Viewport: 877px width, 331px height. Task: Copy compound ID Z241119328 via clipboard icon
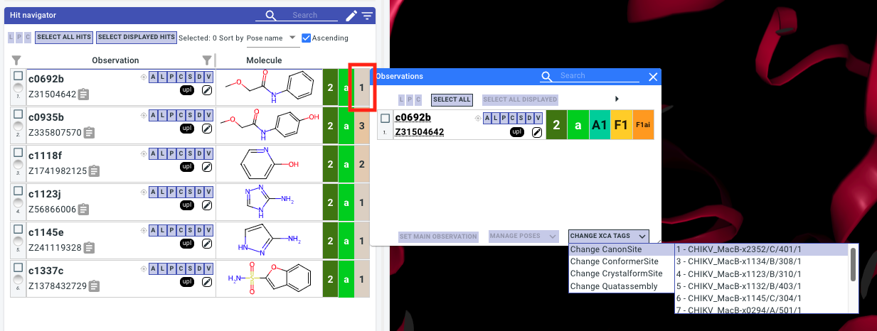click(89, 247)
